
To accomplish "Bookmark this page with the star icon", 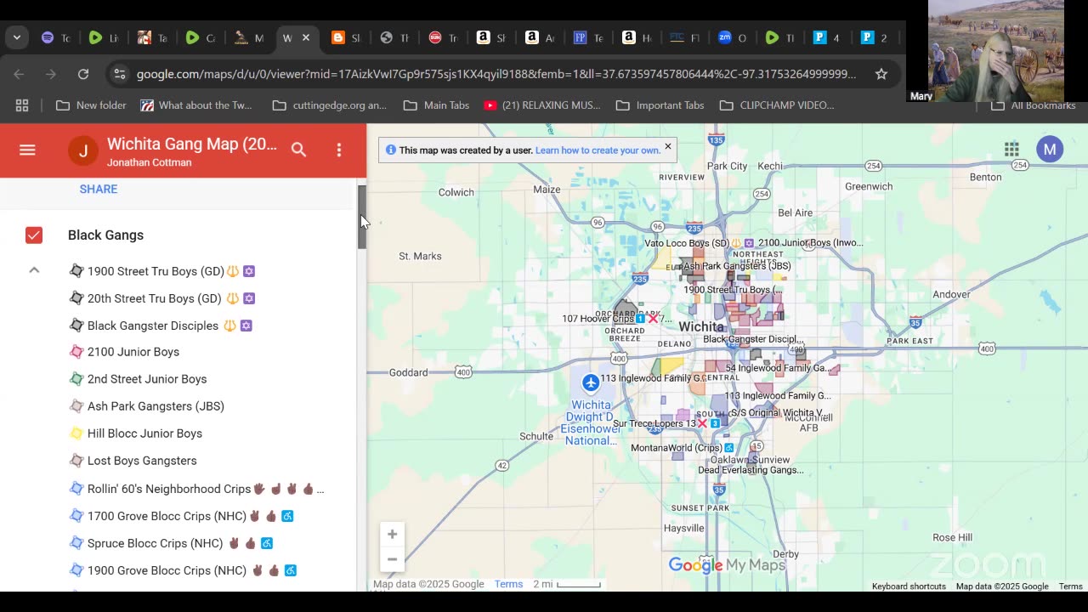I will tap(881, 74).
